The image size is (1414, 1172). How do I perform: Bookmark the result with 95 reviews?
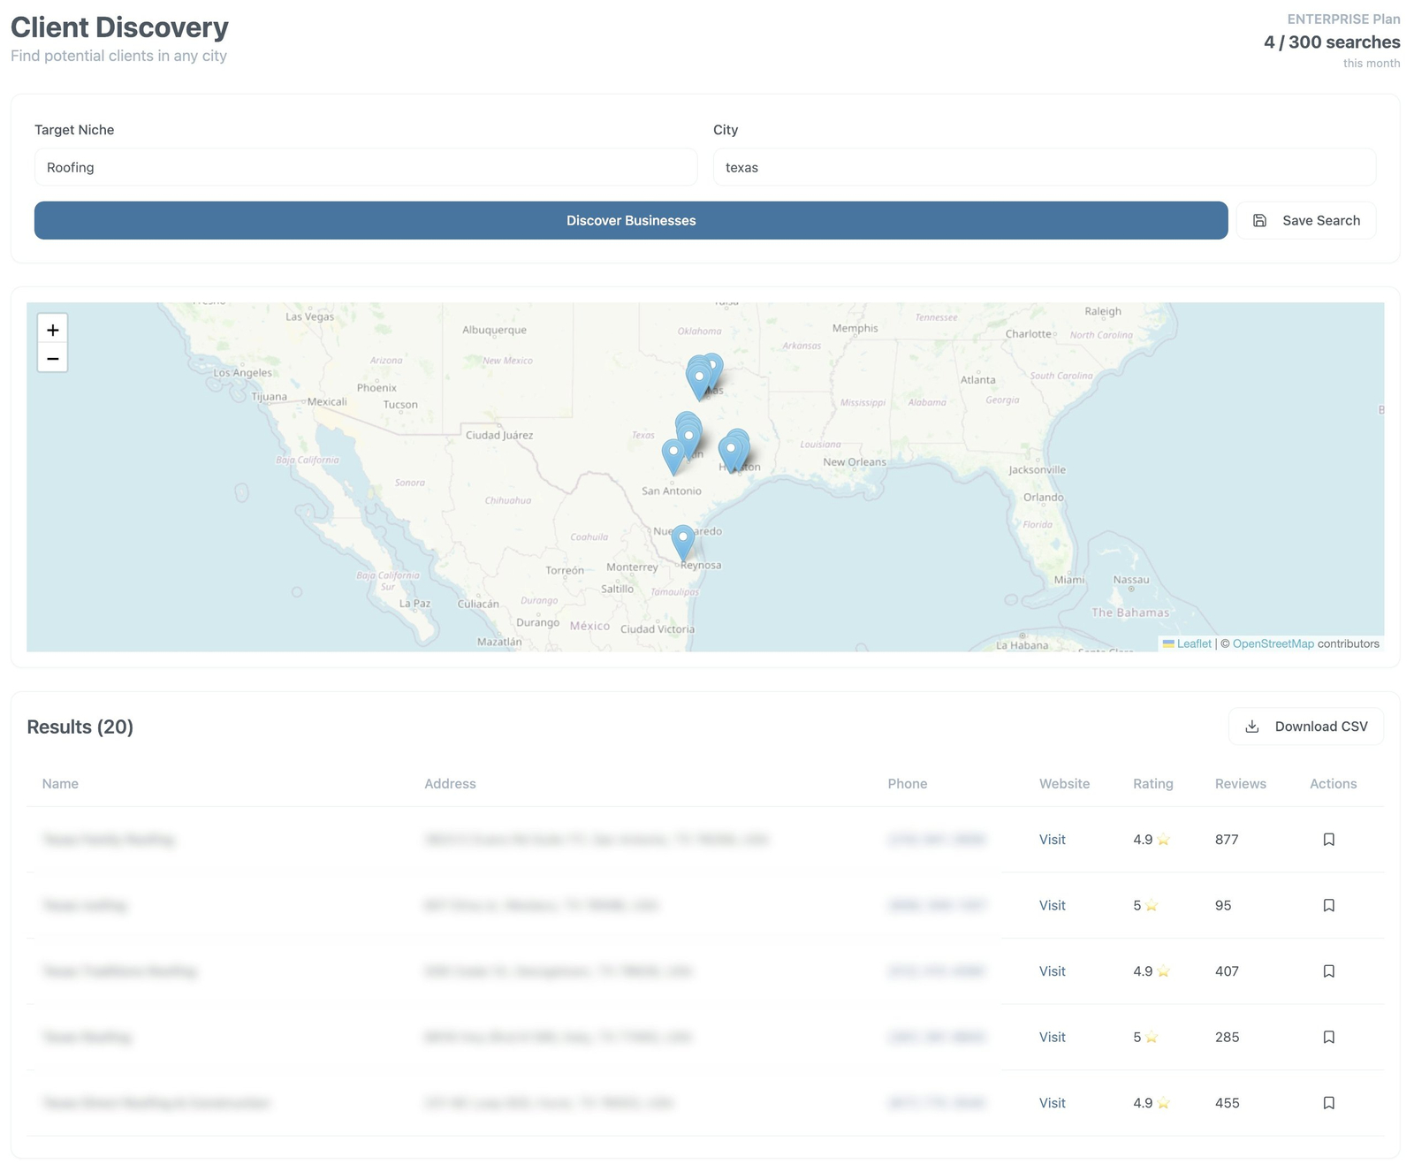click(1328, 905)
